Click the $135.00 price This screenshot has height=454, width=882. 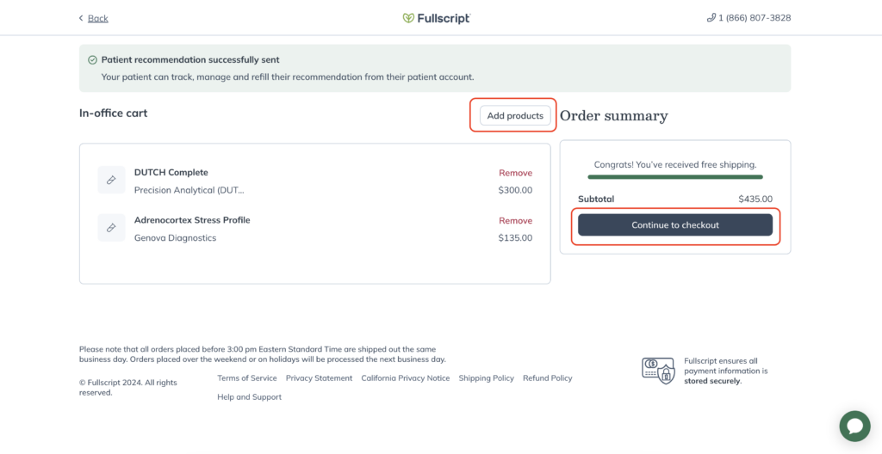pos(515,238)
